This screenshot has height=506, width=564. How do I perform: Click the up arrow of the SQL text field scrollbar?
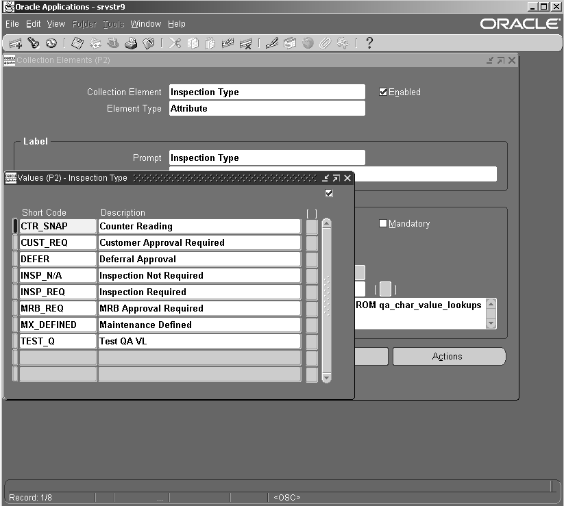(x=491, y=304)
